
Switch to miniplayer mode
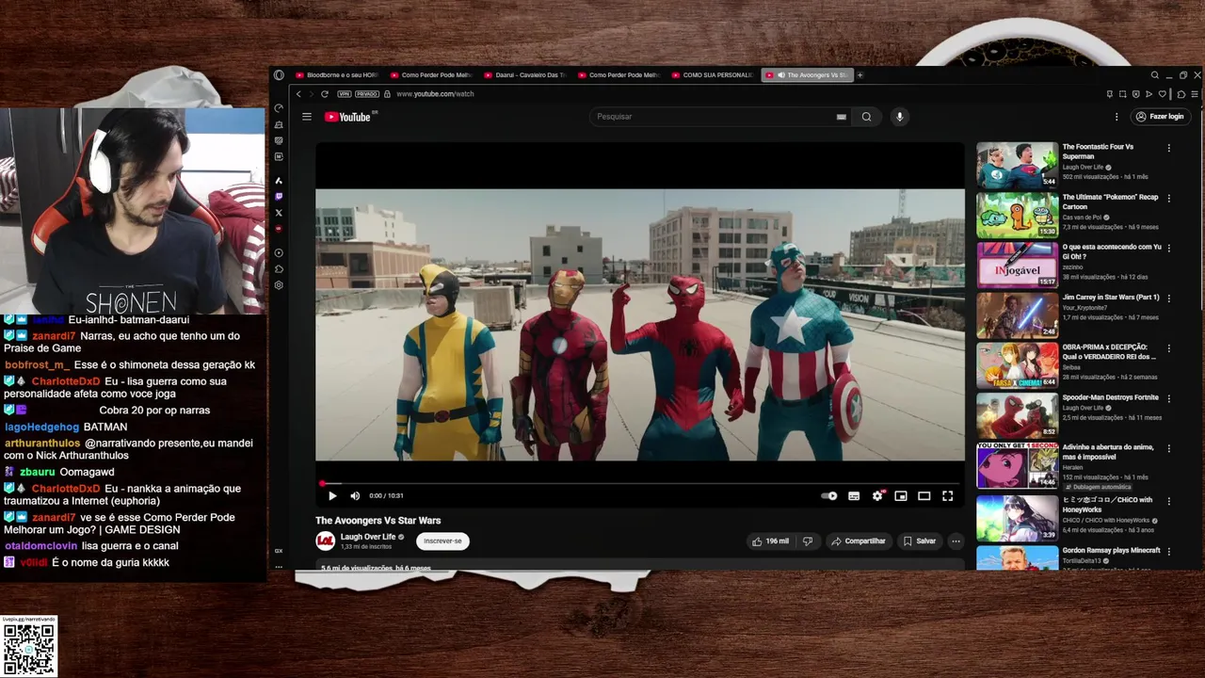(901, 495)
